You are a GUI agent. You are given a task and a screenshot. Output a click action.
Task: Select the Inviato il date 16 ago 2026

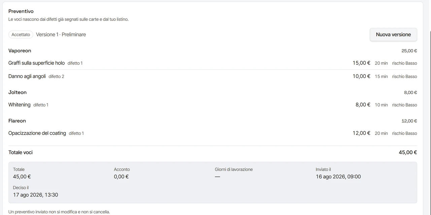tap(338, 177)
